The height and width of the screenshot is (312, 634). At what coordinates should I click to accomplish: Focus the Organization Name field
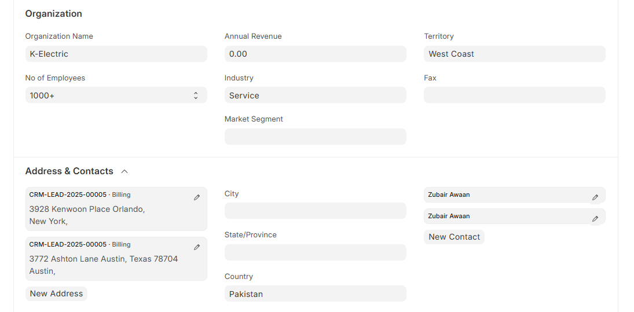click(x=116, y=54)
